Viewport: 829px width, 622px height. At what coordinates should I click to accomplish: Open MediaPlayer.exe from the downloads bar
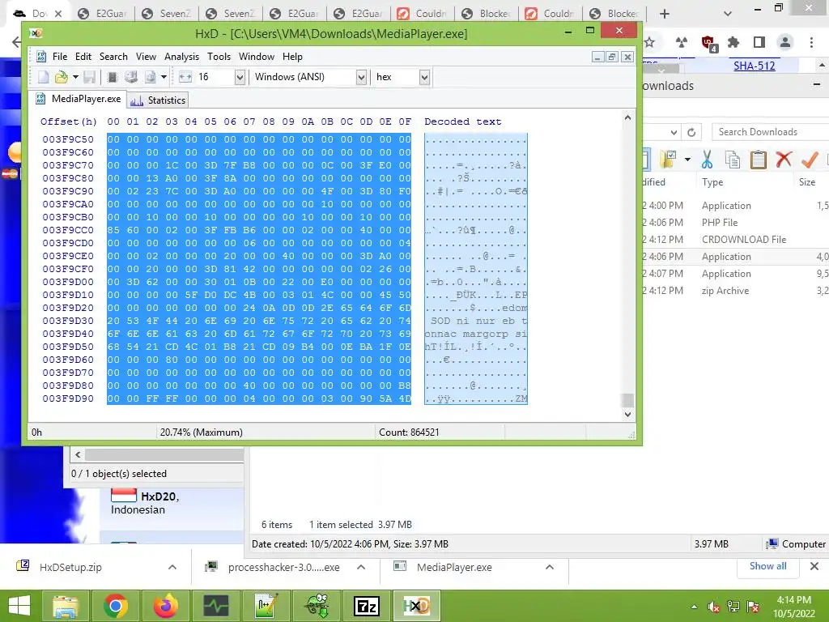454,567
